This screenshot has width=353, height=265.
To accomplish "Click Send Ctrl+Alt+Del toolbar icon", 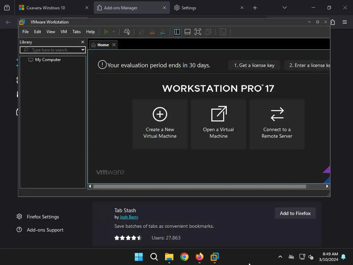I will click(127, 32).
